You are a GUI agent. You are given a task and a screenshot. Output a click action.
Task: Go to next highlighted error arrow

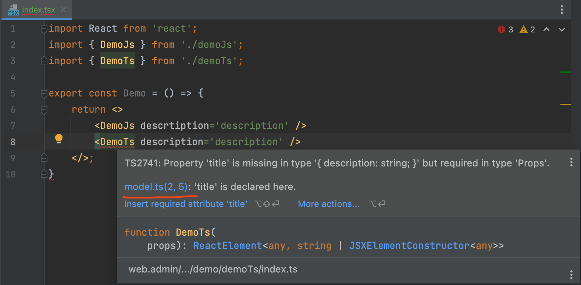point(562,29)
